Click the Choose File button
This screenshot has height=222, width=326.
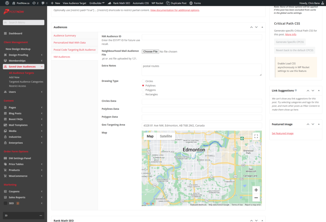click(150, 52)
